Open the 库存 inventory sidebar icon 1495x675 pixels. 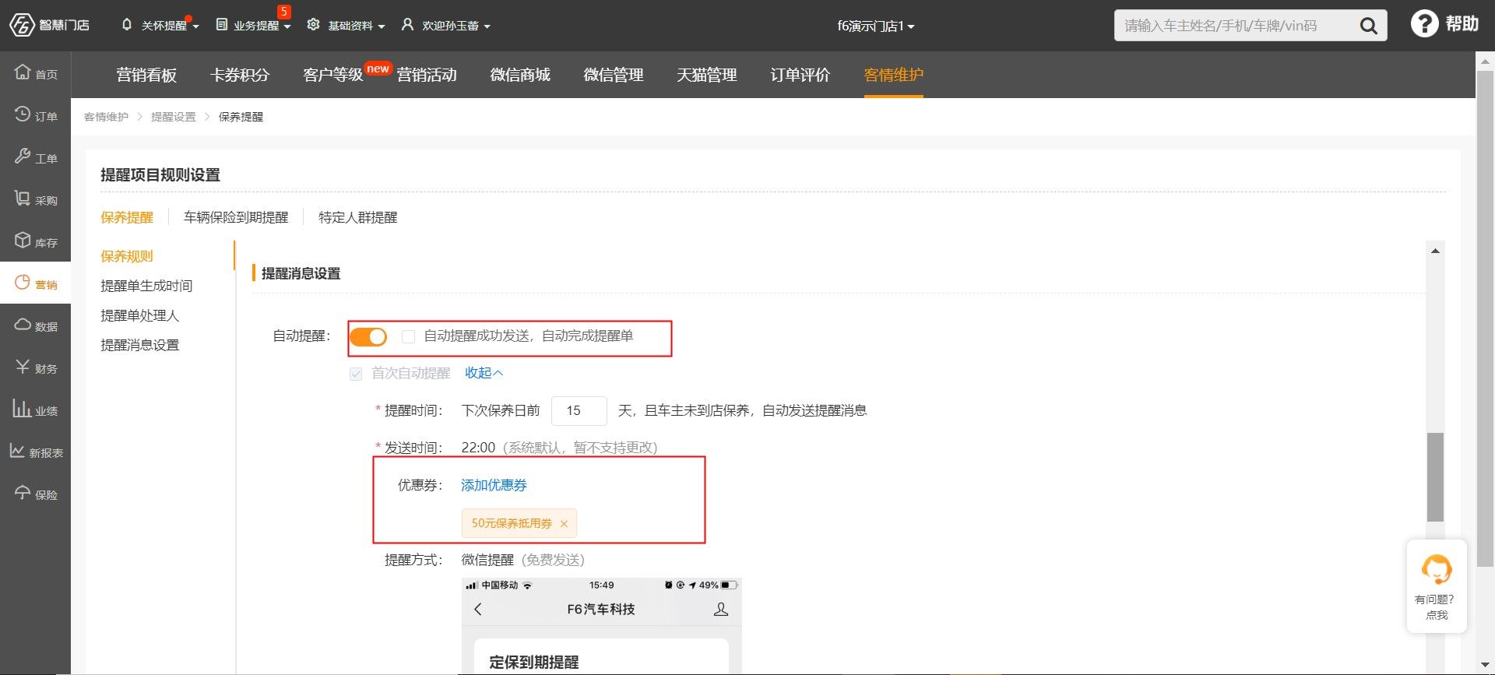point(23,241)
